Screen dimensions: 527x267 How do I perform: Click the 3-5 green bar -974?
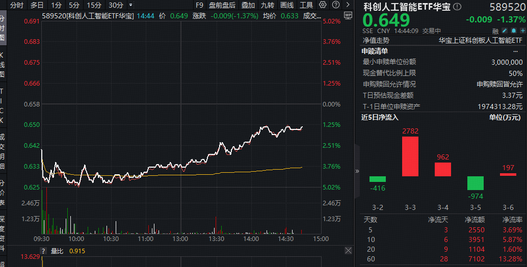point(475,183)
